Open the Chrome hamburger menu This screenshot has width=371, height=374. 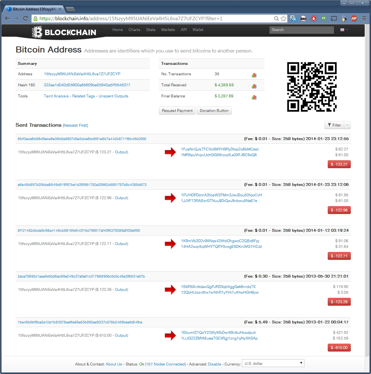pos(364,19)
